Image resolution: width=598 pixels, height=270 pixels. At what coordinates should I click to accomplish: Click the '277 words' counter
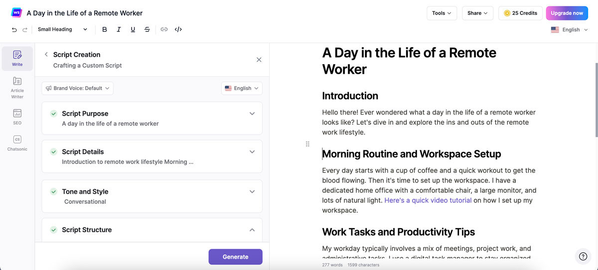coord(332,265)
